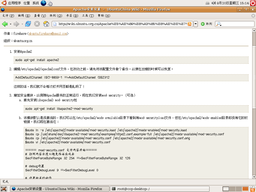The width and height of the screenshot is (256, 192).
Task: Click the ubuntufirehare@gmail.com email link
Action: tap(48, 34)
